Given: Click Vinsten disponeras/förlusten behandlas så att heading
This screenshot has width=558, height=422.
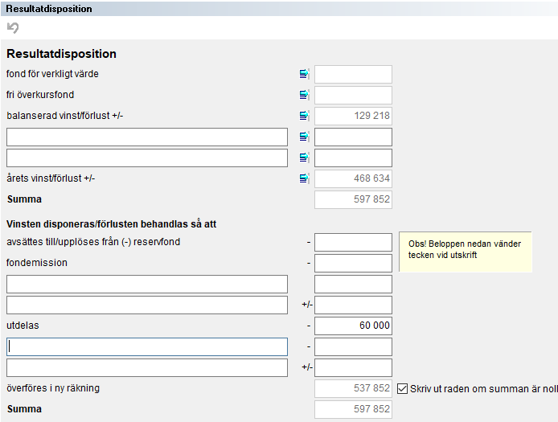Looking at the screenshot, I should pyautogui.click(x=112, y=224).
